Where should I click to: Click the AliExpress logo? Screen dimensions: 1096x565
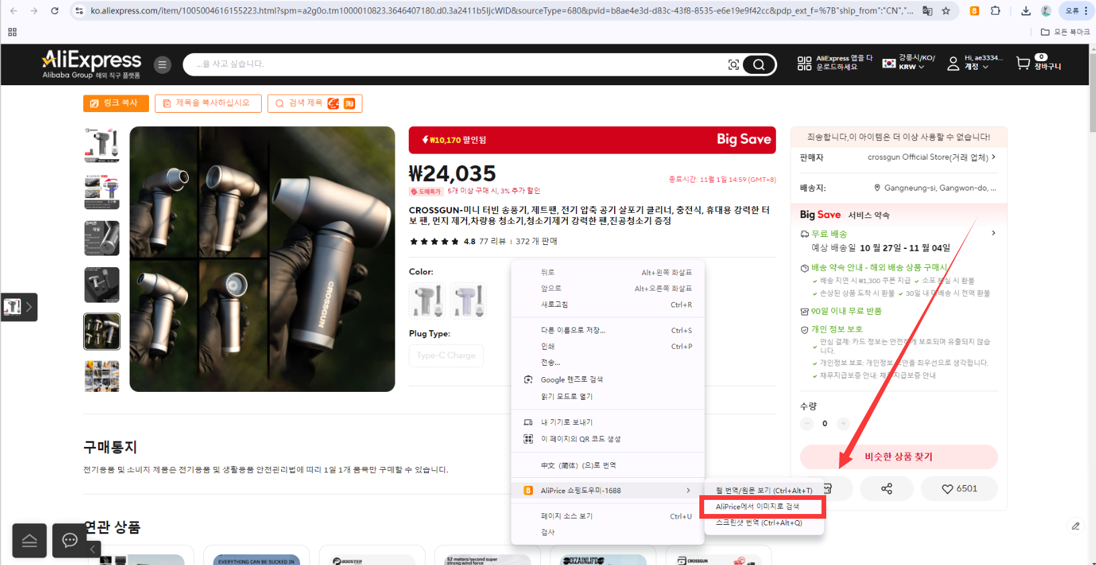[x=92, y=64]
